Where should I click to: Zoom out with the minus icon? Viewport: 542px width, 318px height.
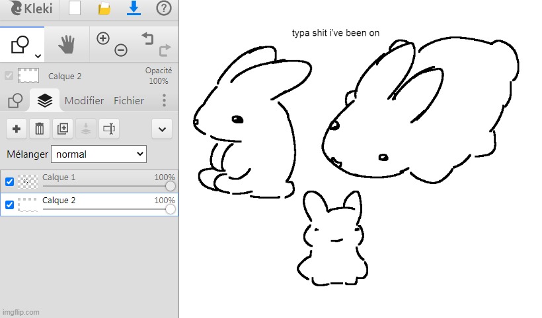121,50
